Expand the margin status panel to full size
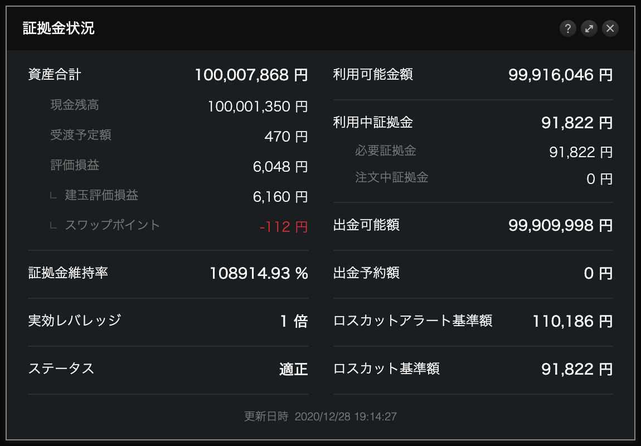 point(589,28)
